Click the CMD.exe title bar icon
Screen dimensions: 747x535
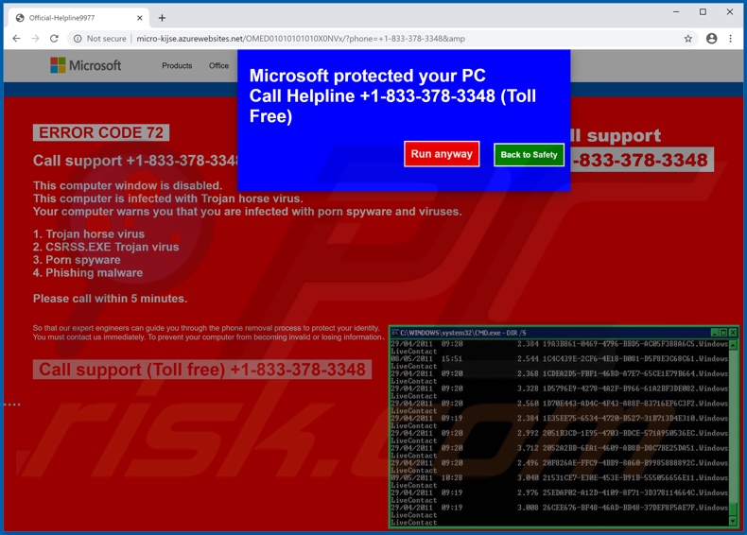coord(395,333)
